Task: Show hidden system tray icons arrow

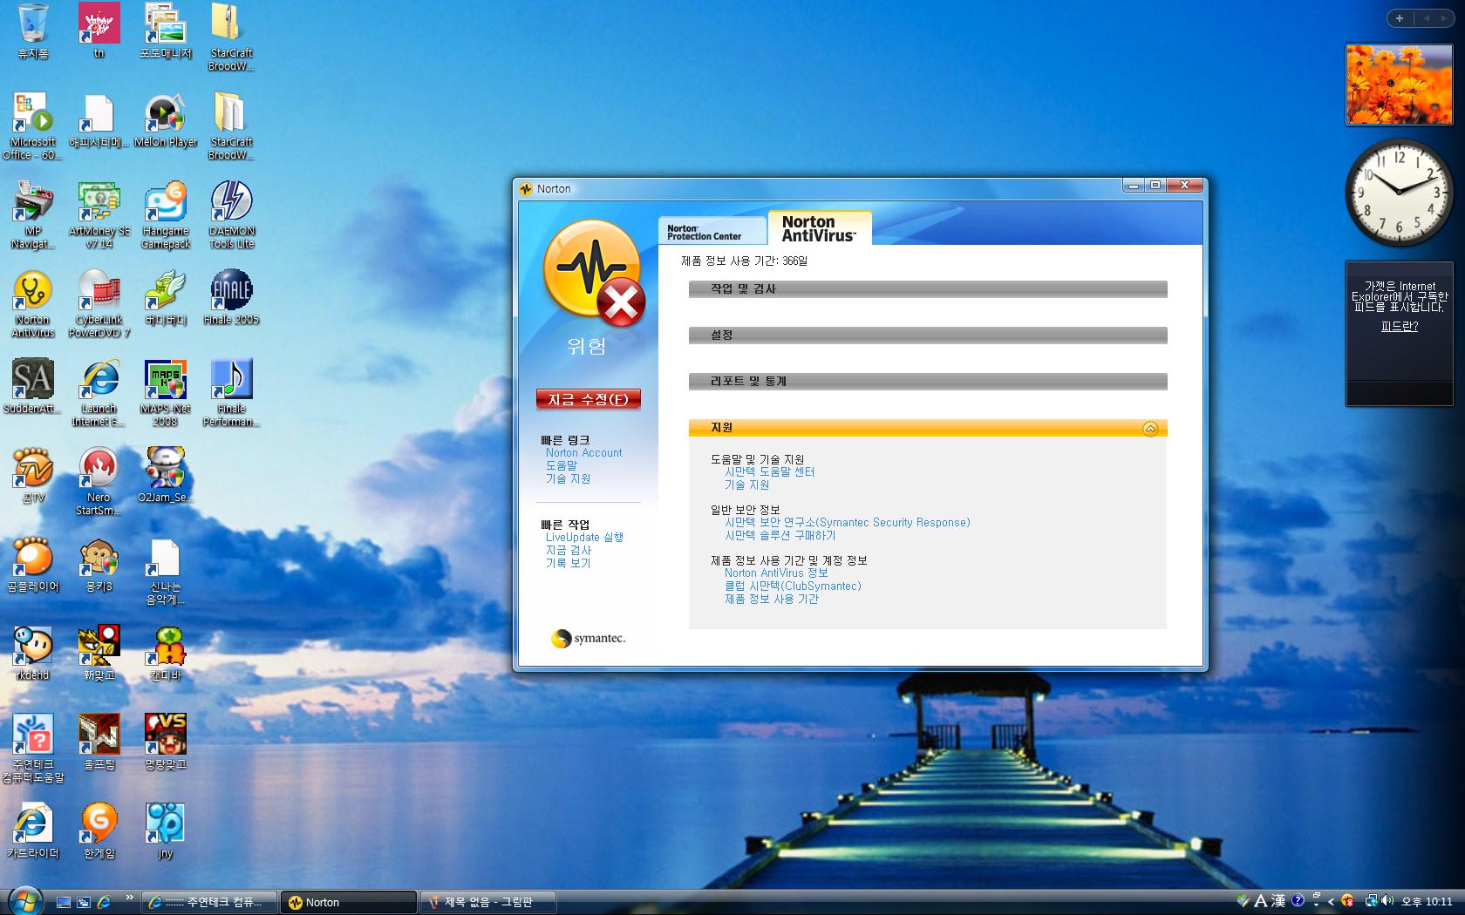Action: [x=1331, y=901]
